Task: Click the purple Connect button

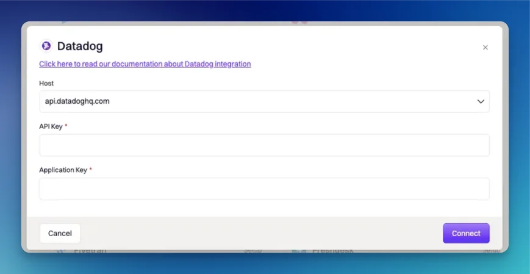Action: (x=466, y=233)
